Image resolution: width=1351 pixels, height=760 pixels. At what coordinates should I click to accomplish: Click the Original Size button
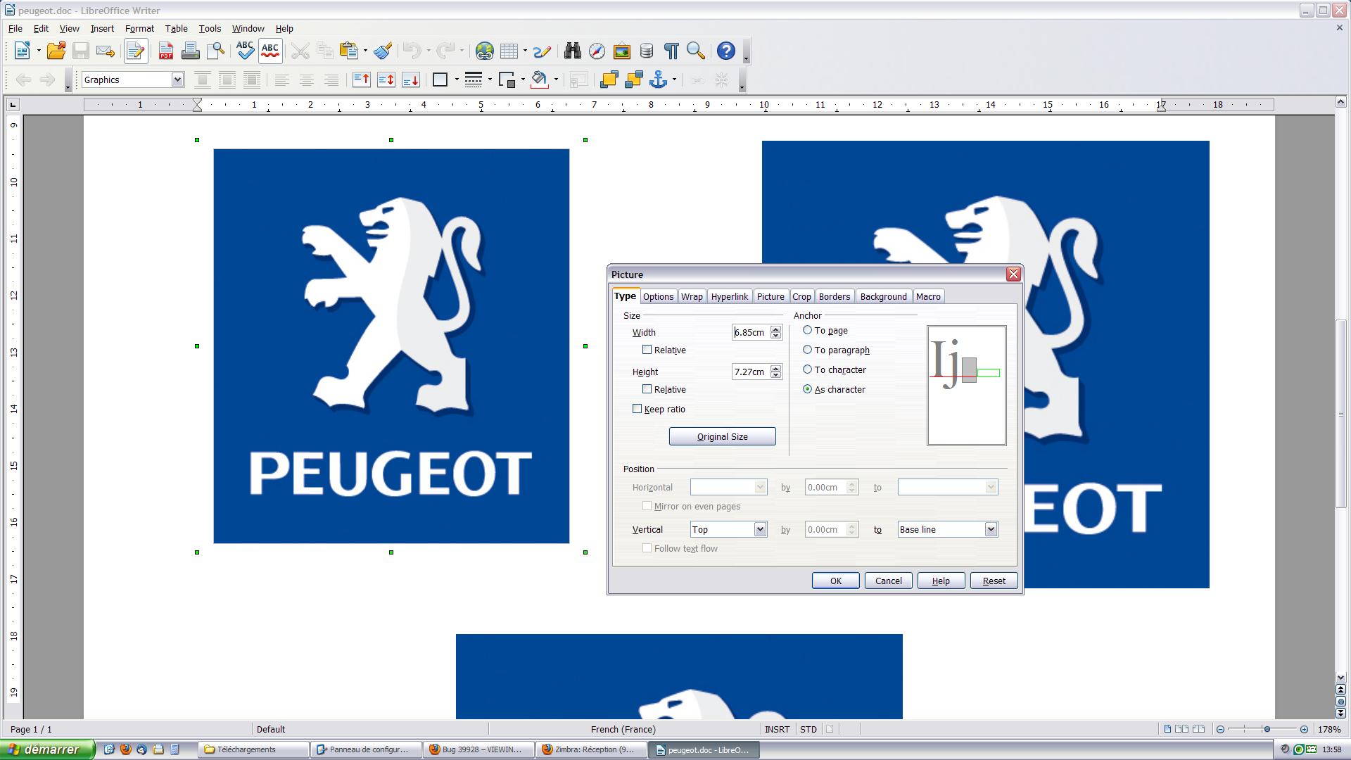tap(722, 436)
